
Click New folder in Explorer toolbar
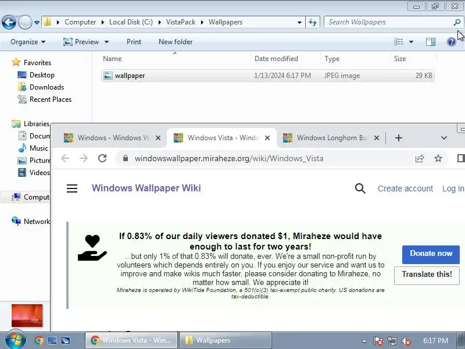pos(176,42)
